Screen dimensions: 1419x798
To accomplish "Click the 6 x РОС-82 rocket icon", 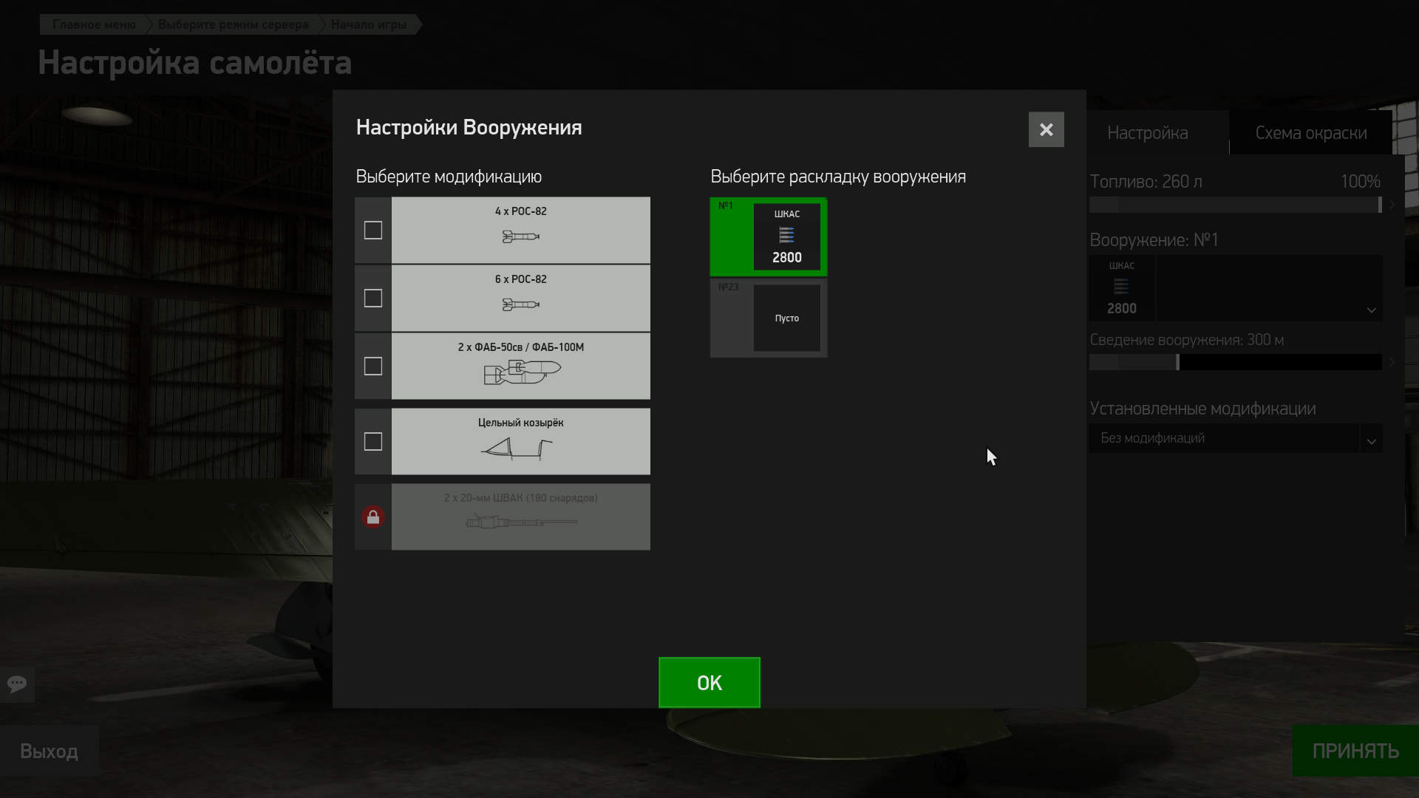I will click(520, 304).
